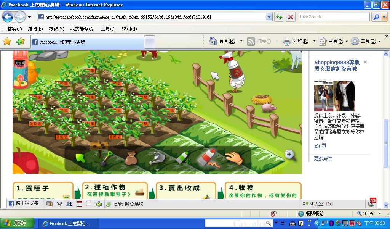The image size is (390, 229).
Task: Click the Facebook taskbar window button
Action: [68, 223]
